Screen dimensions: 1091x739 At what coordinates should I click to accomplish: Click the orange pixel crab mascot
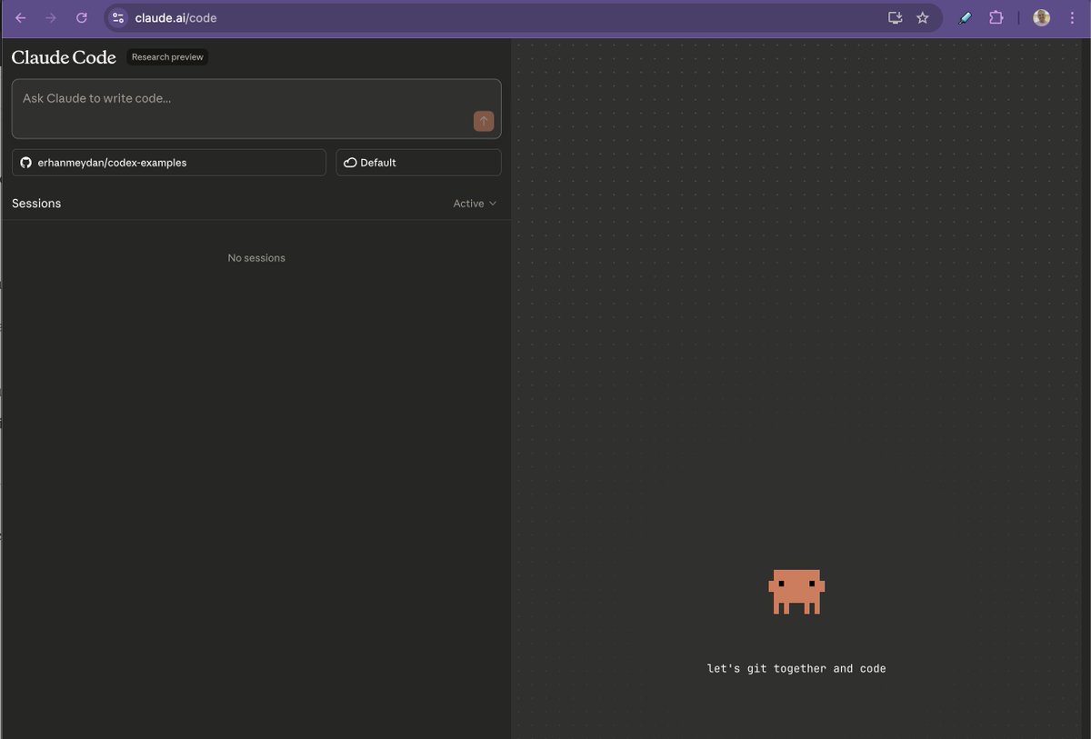click(796, 592)
